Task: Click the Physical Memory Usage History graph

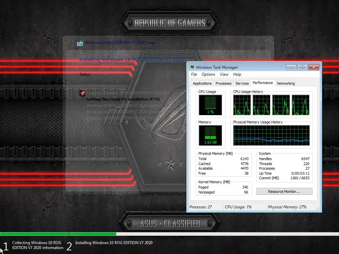Action: pyautogui.click(x=271, y=135)
